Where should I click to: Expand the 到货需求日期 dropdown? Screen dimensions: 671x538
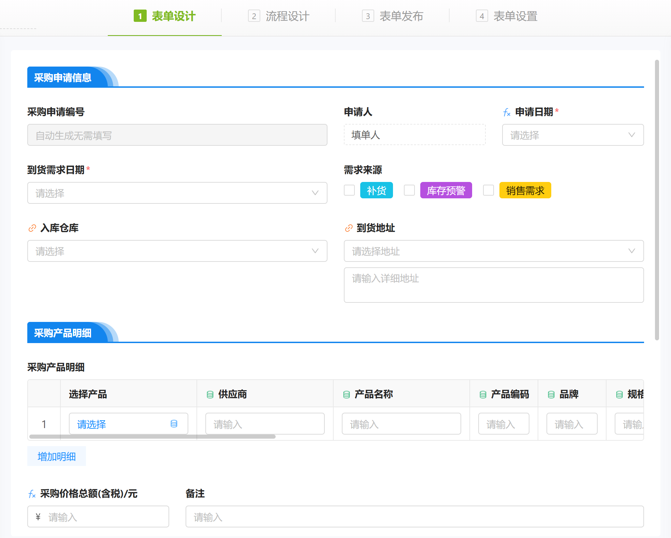point(177,193)
